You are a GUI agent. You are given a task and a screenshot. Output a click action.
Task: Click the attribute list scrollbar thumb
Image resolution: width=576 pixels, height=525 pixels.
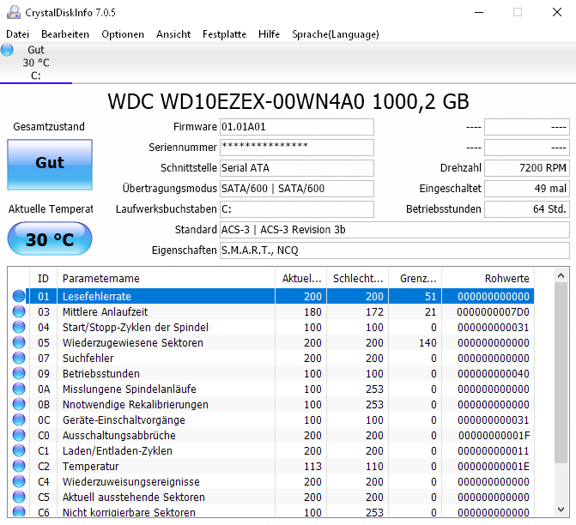(x=561, y=372)
